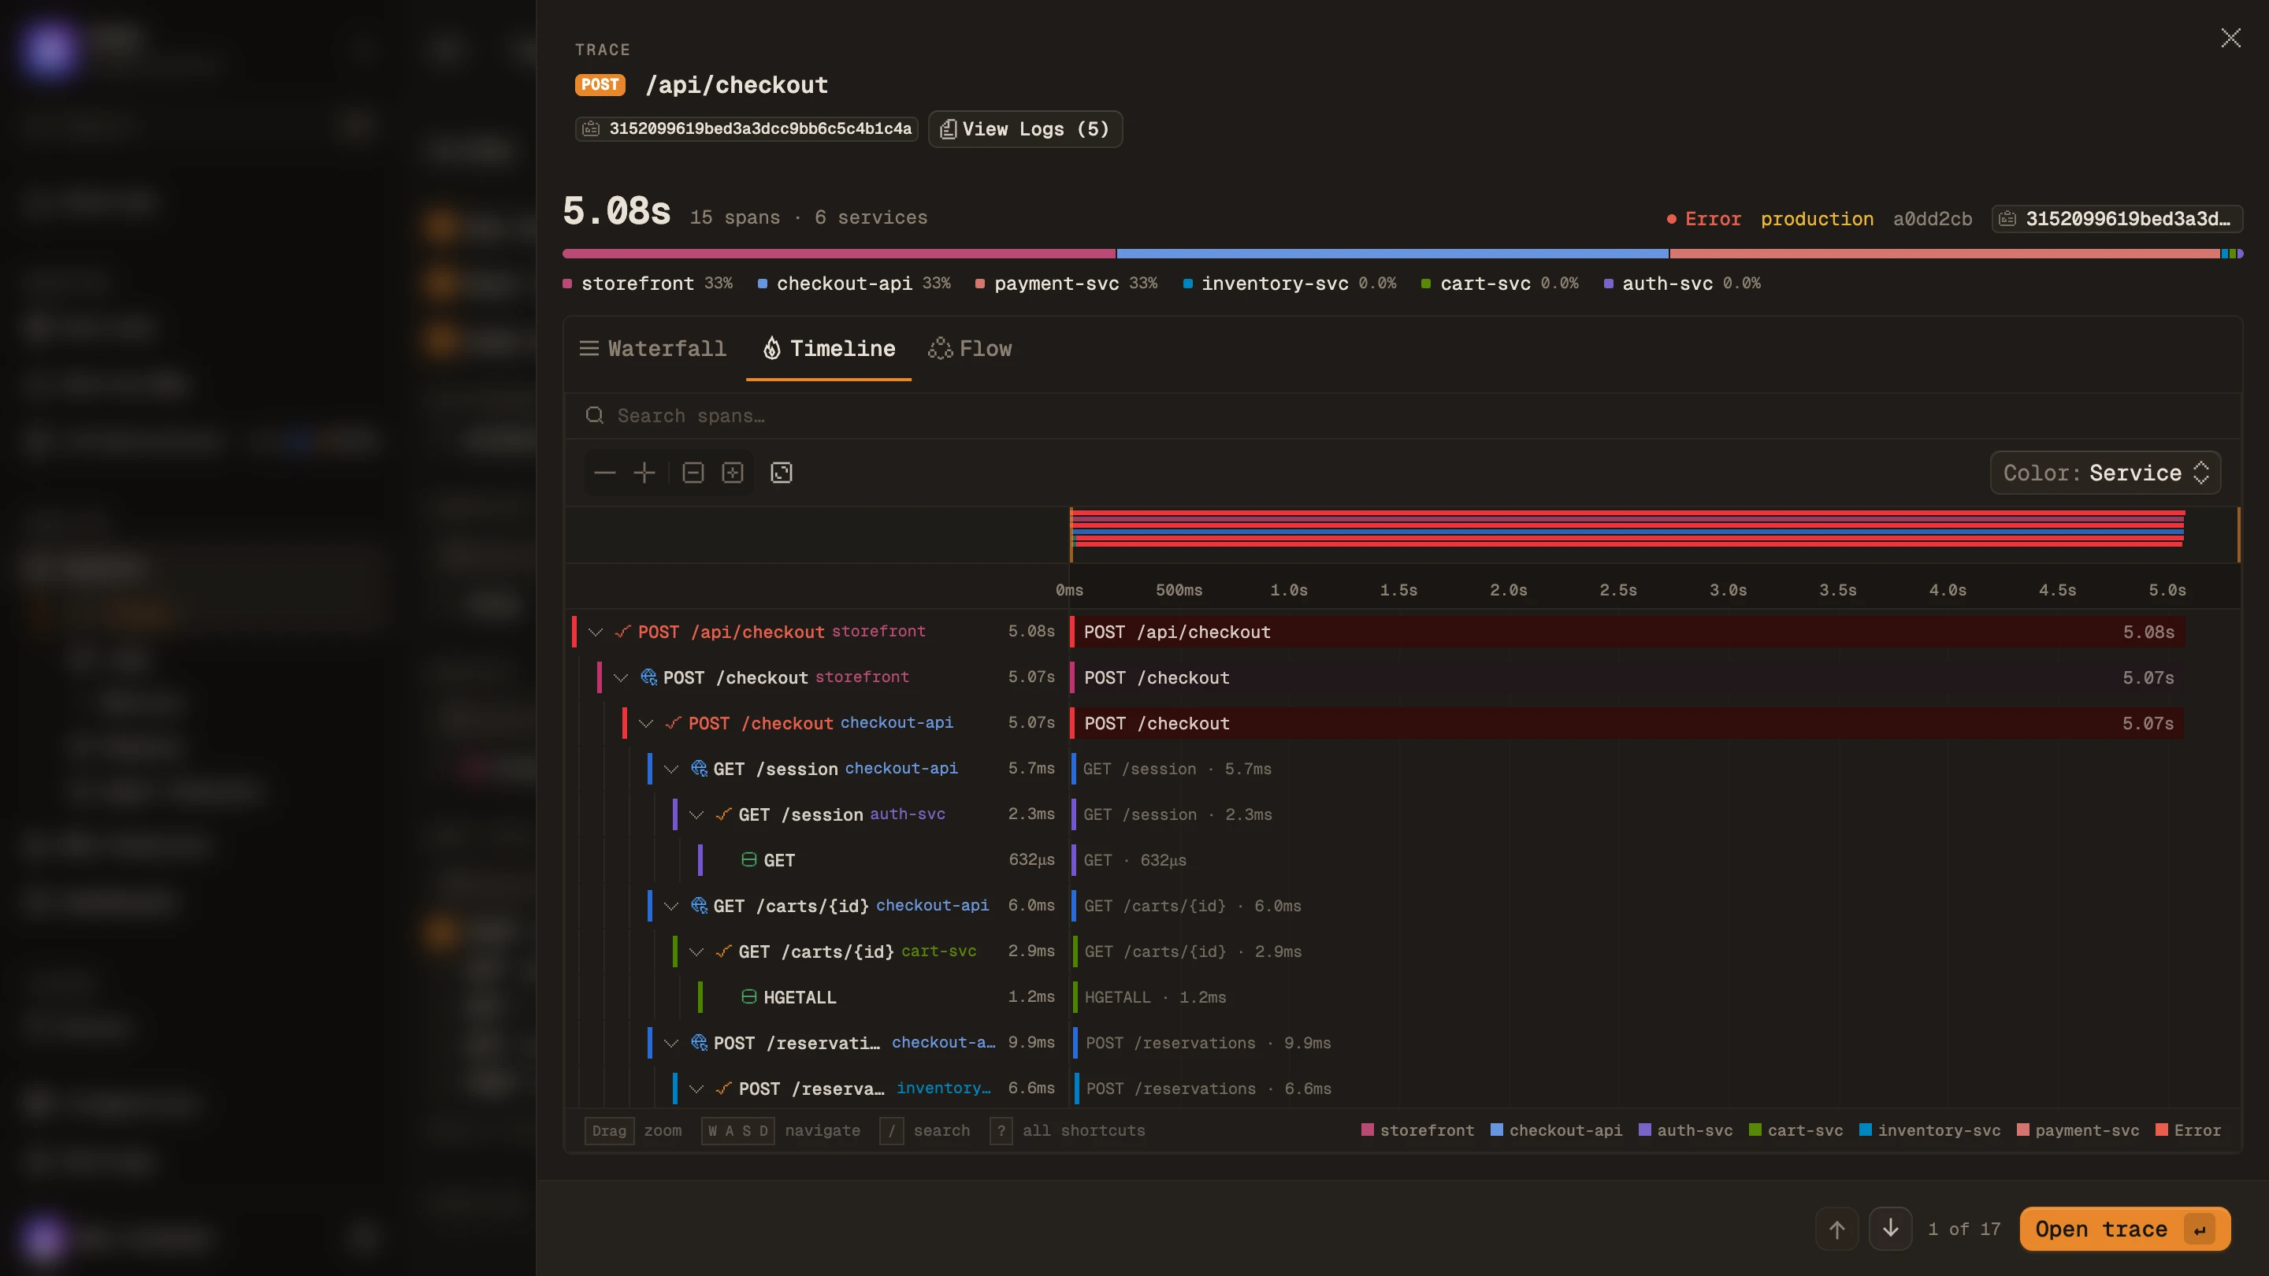Click the Open trace button
Screen dimensions: 2269x1276
tap(2125, 1229)
